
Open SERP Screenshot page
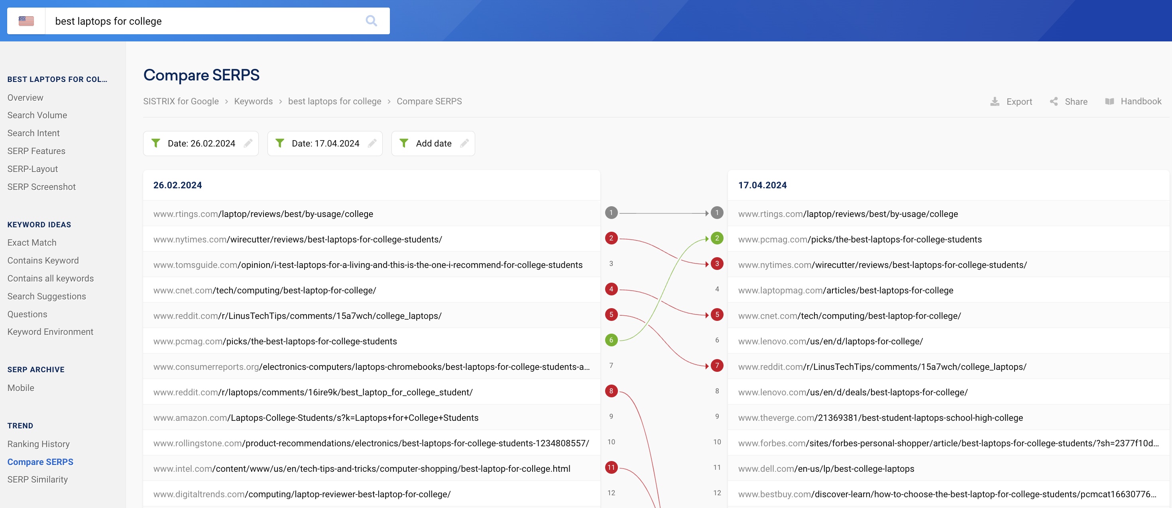pyautogui.click(x=41, y=187)
